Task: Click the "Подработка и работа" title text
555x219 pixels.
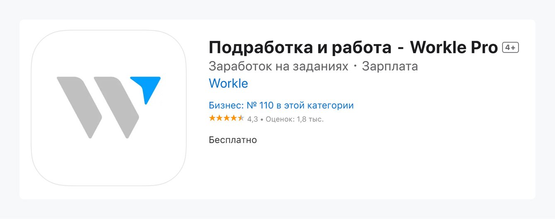Action: [300, 48]
